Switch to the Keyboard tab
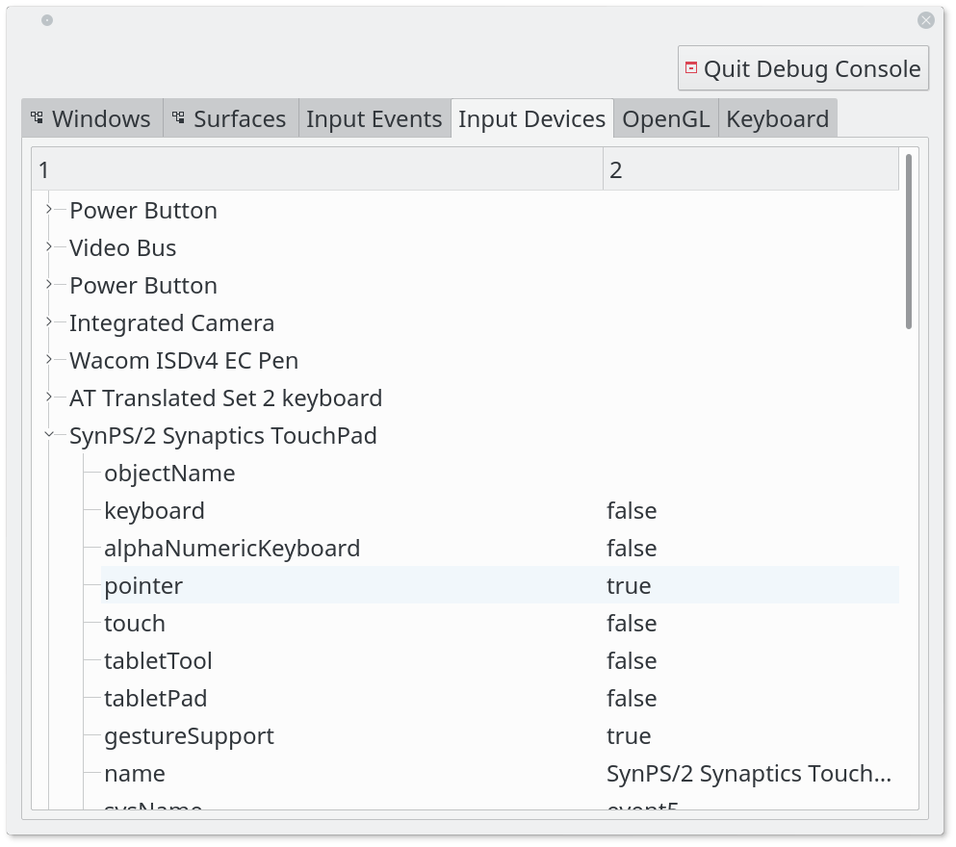Image resolution: width=956 pixels, height=847 pixels. (777, 118)
